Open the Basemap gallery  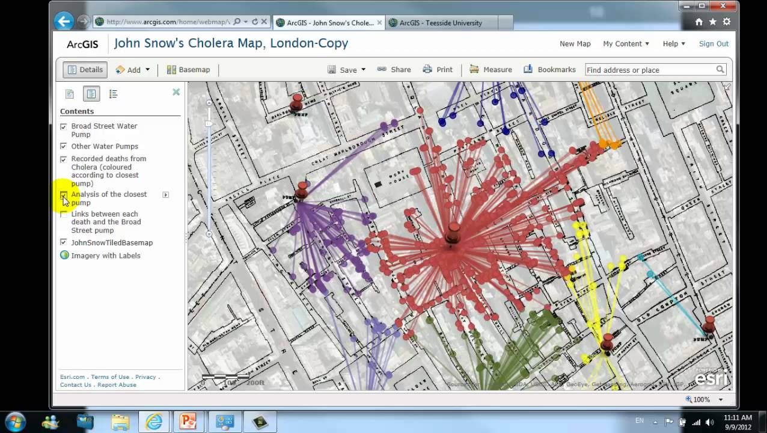click(x=188, y=70)
